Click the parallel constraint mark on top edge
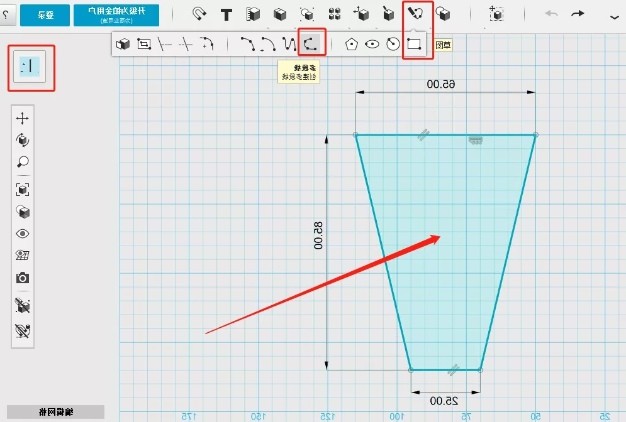Viewport: 626px width, 422px height. point(423,134)
